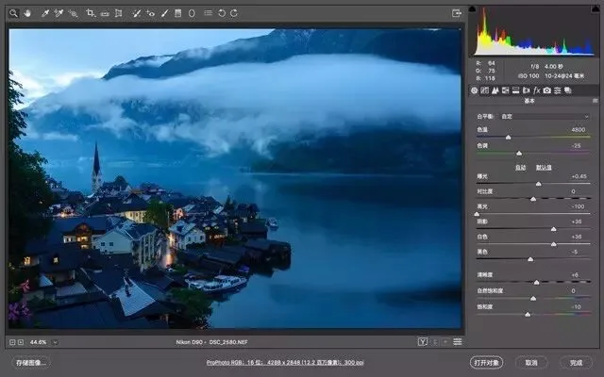Image resolution: width=604 pixels, height=377 pixels.
Task: Select the Hand tool
Action: (x=27, y=13)
